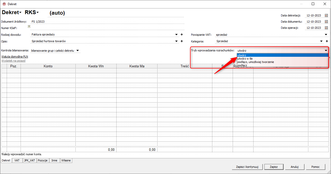Switch to the JPK_VAT tab
331x174 pixels.
29,160
